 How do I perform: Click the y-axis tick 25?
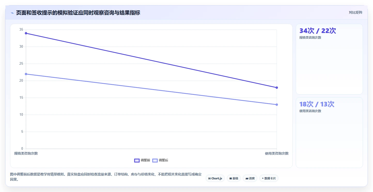tap(21, 64)
